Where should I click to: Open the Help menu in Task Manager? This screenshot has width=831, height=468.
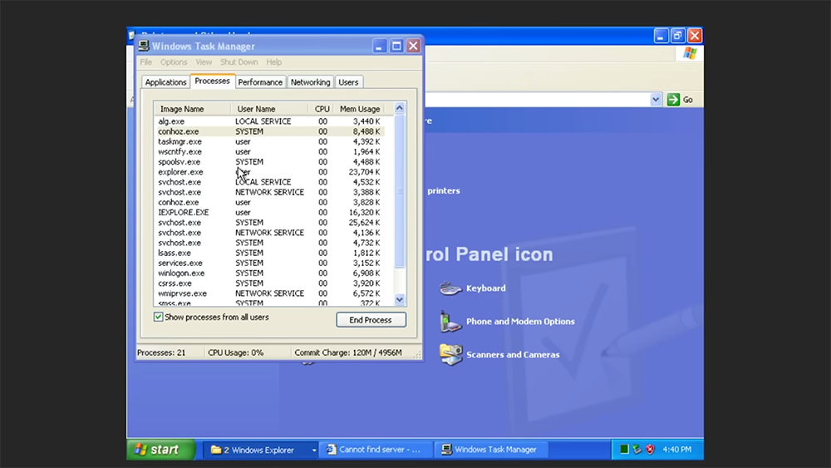[274, 62]
